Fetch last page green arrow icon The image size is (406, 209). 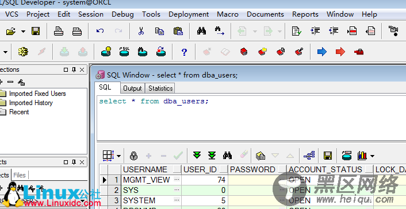[x=212, y=156]
